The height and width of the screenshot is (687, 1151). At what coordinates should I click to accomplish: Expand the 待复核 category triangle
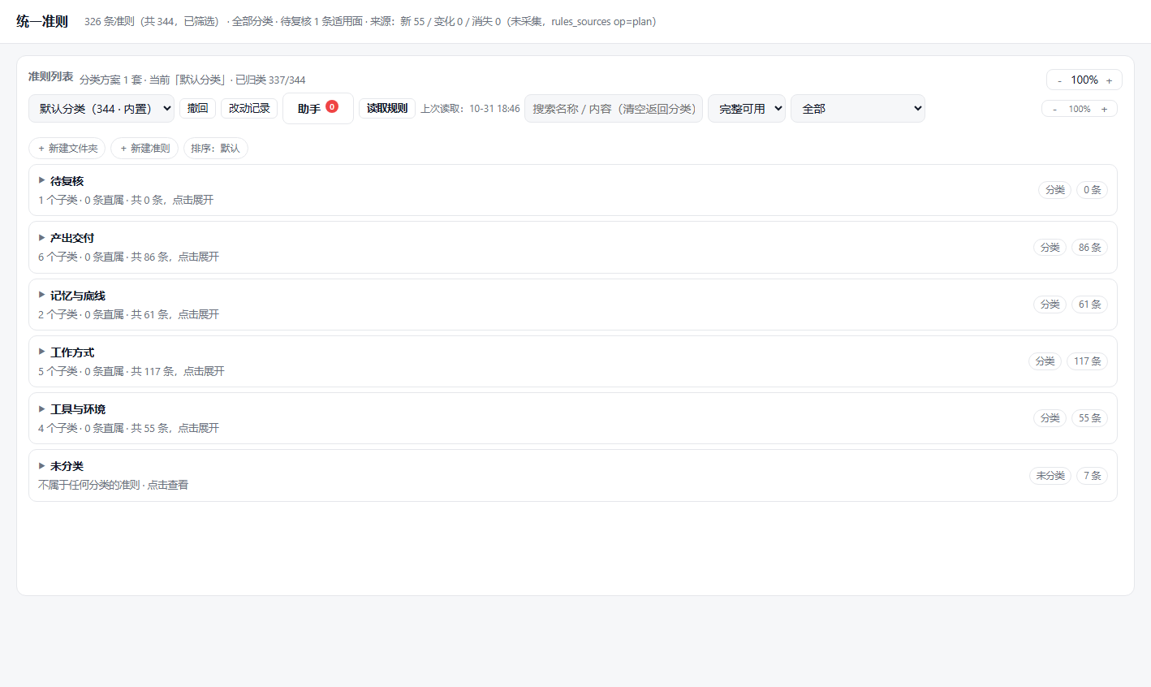pos(42,180)
